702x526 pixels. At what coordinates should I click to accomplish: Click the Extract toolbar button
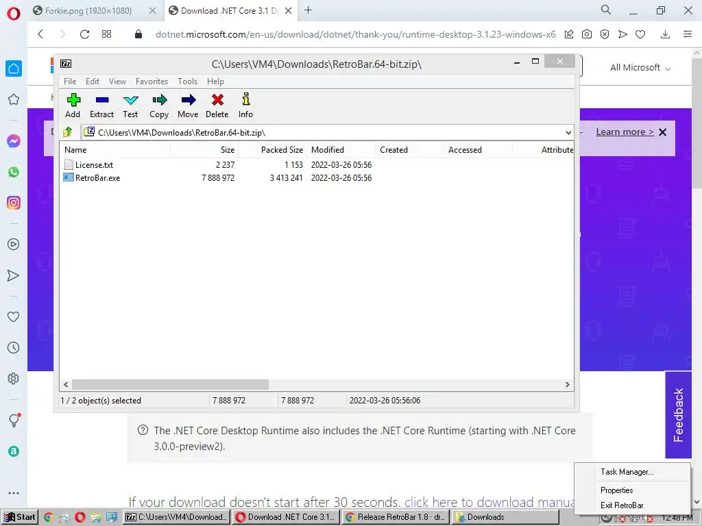(101, 105)
